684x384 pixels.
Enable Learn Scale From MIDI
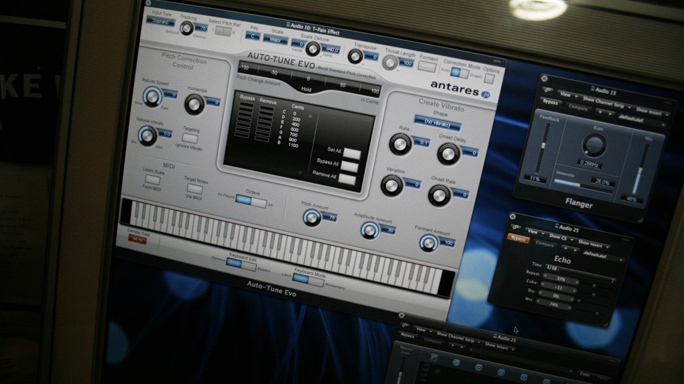(x=152, y=180)
